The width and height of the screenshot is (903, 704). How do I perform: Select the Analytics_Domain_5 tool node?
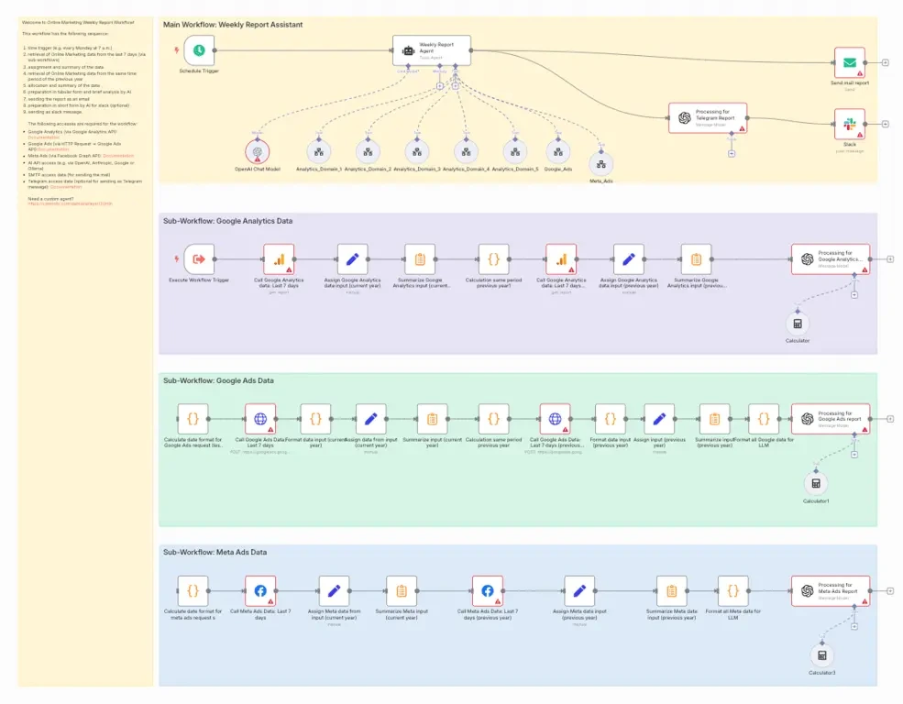[x=515, y=152]
